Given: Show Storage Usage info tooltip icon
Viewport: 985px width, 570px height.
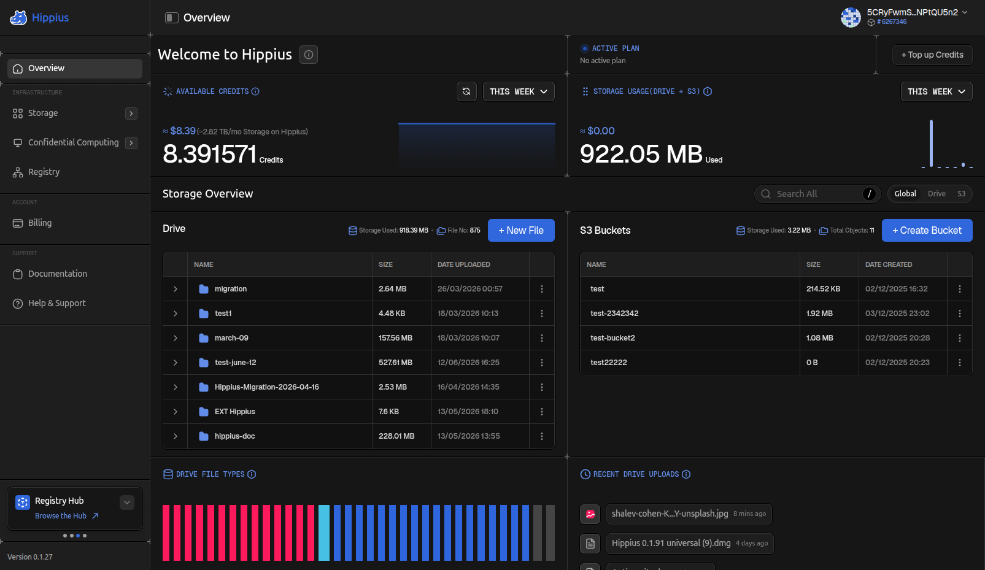Looking at the screenshot, I should 708,91.
